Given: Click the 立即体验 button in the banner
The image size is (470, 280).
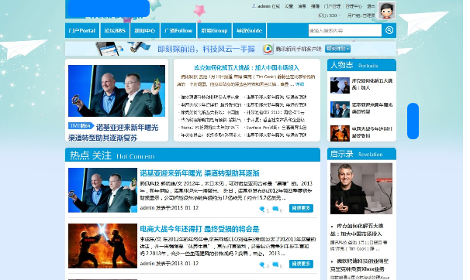Looking at the screenshot, I should click(x=337, y=49).
